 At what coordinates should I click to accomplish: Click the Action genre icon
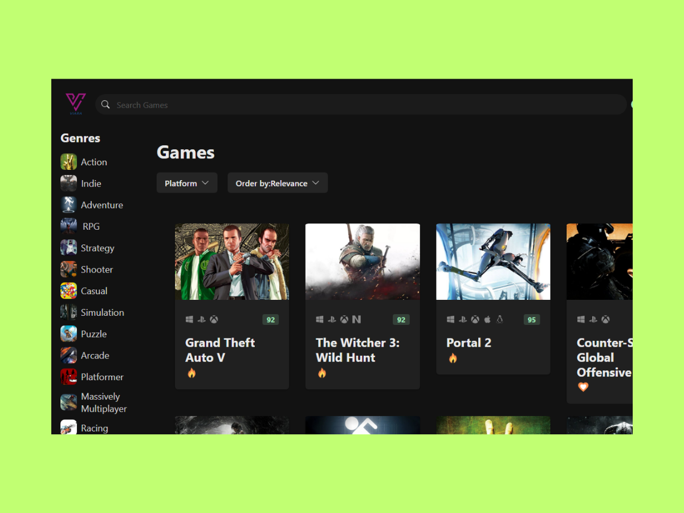coord(68,162)
